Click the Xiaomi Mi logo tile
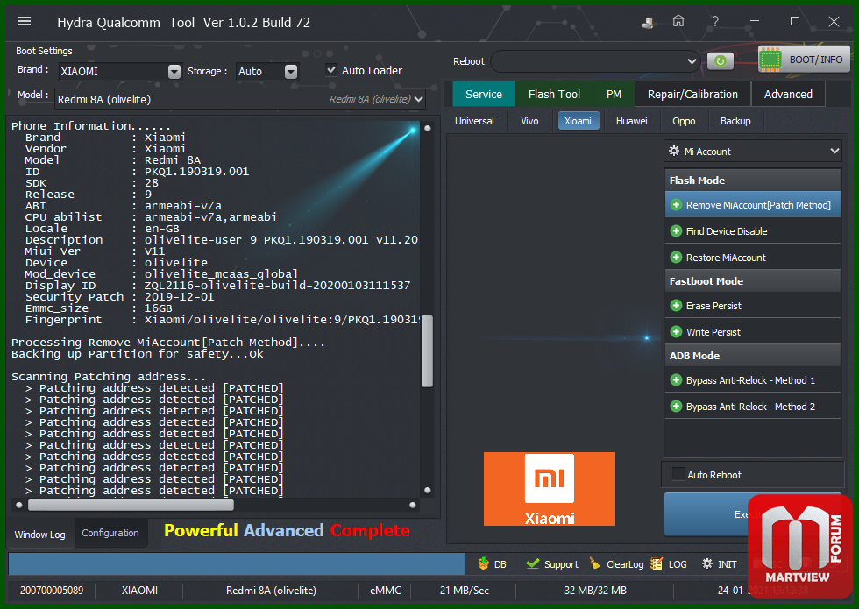Screen dimensions: 859x609 [x=550, y=489]
